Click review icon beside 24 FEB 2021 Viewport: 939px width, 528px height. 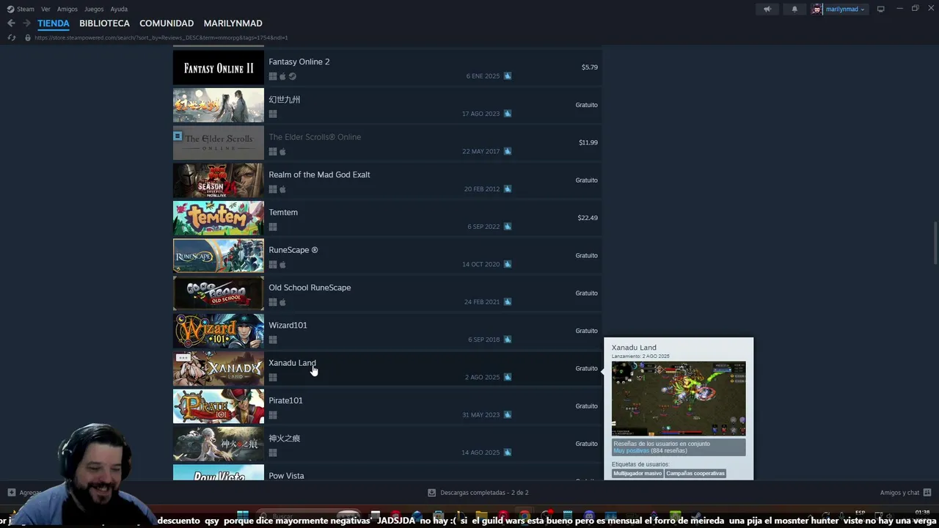click(x=508, y=302)
